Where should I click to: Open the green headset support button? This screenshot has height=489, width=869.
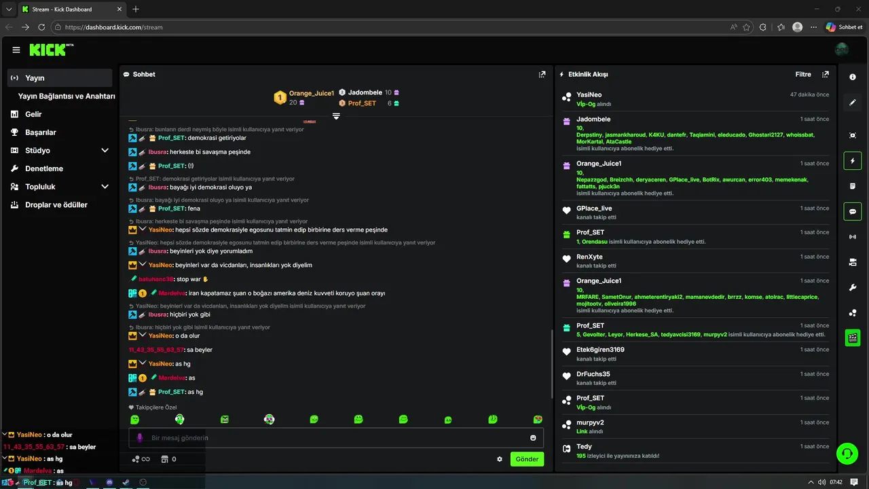tap(847, 454)
